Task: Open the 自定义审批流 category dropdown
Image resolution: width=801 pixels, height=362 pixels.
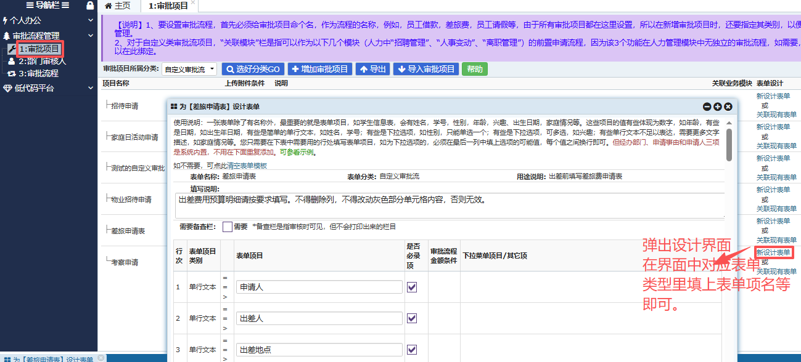Action: [x=189, y=70]
